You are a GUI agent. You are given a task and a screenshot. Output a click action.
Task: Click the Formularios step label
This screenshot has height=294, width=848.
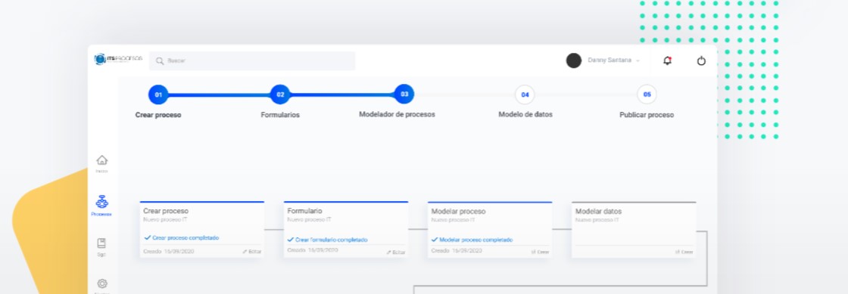point(280,115)
